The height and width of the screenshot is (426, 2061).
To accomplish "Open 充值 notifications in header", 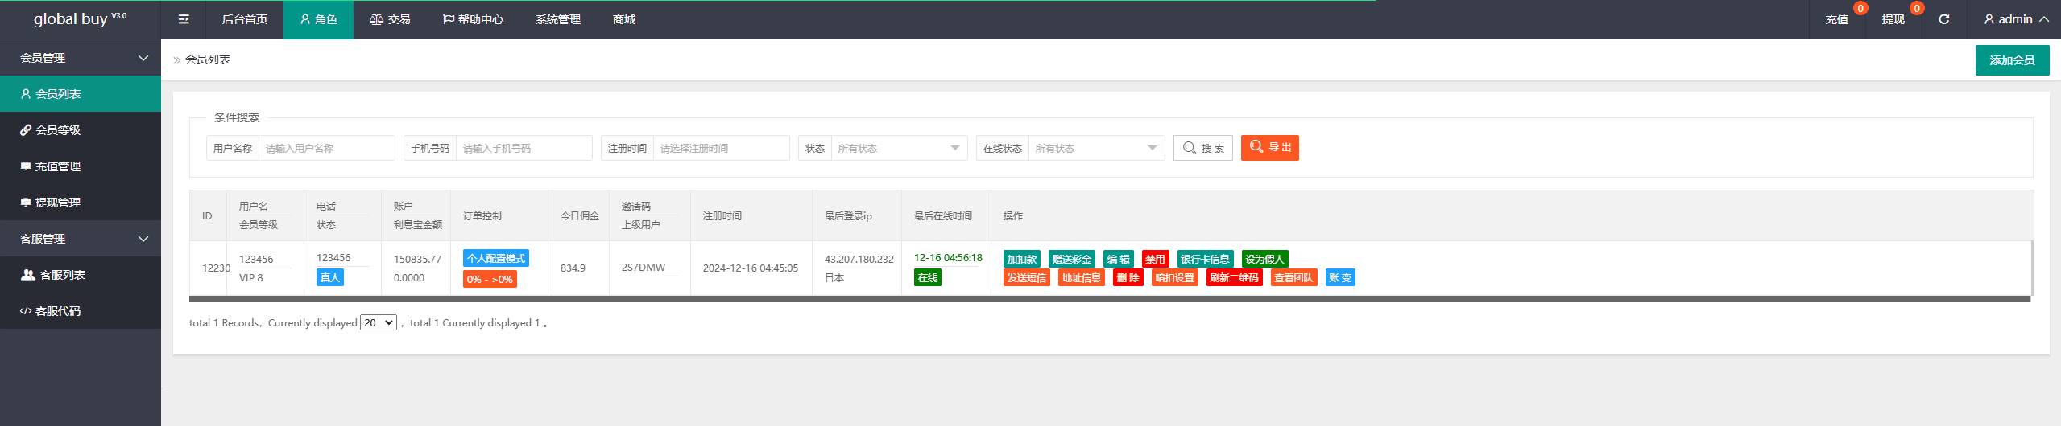I will (x=1837, y=19).
